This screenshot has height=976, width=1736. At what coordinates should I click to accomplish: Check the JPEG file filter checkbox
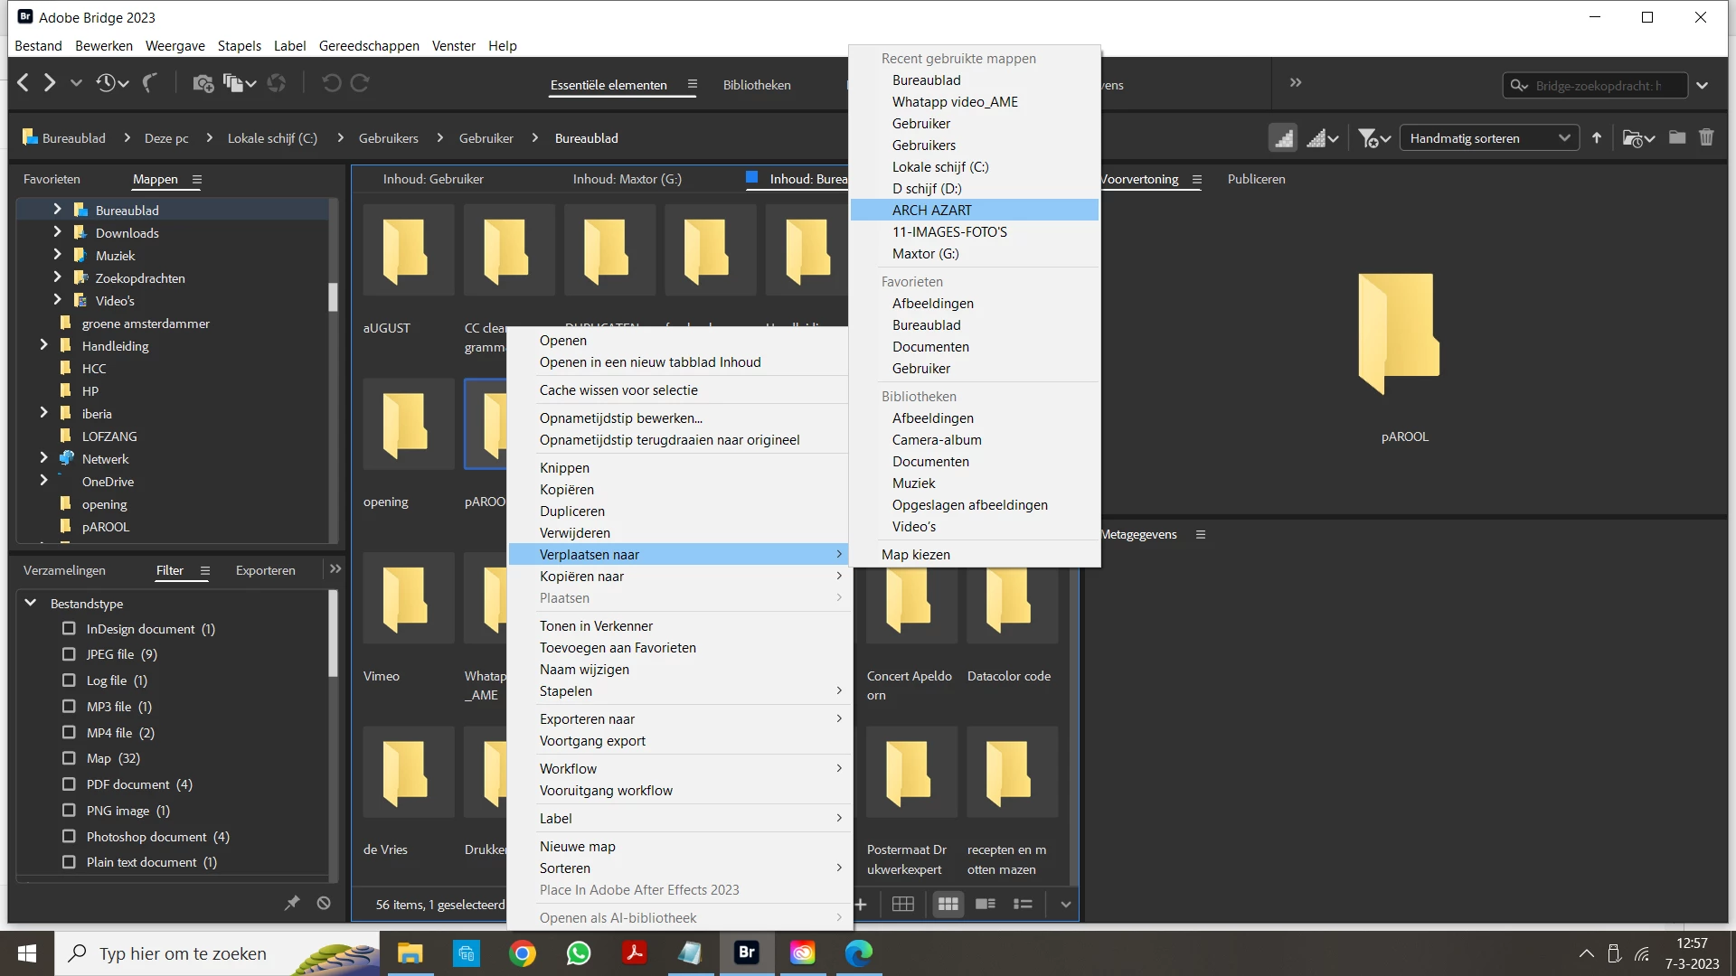tap(69, 654)
